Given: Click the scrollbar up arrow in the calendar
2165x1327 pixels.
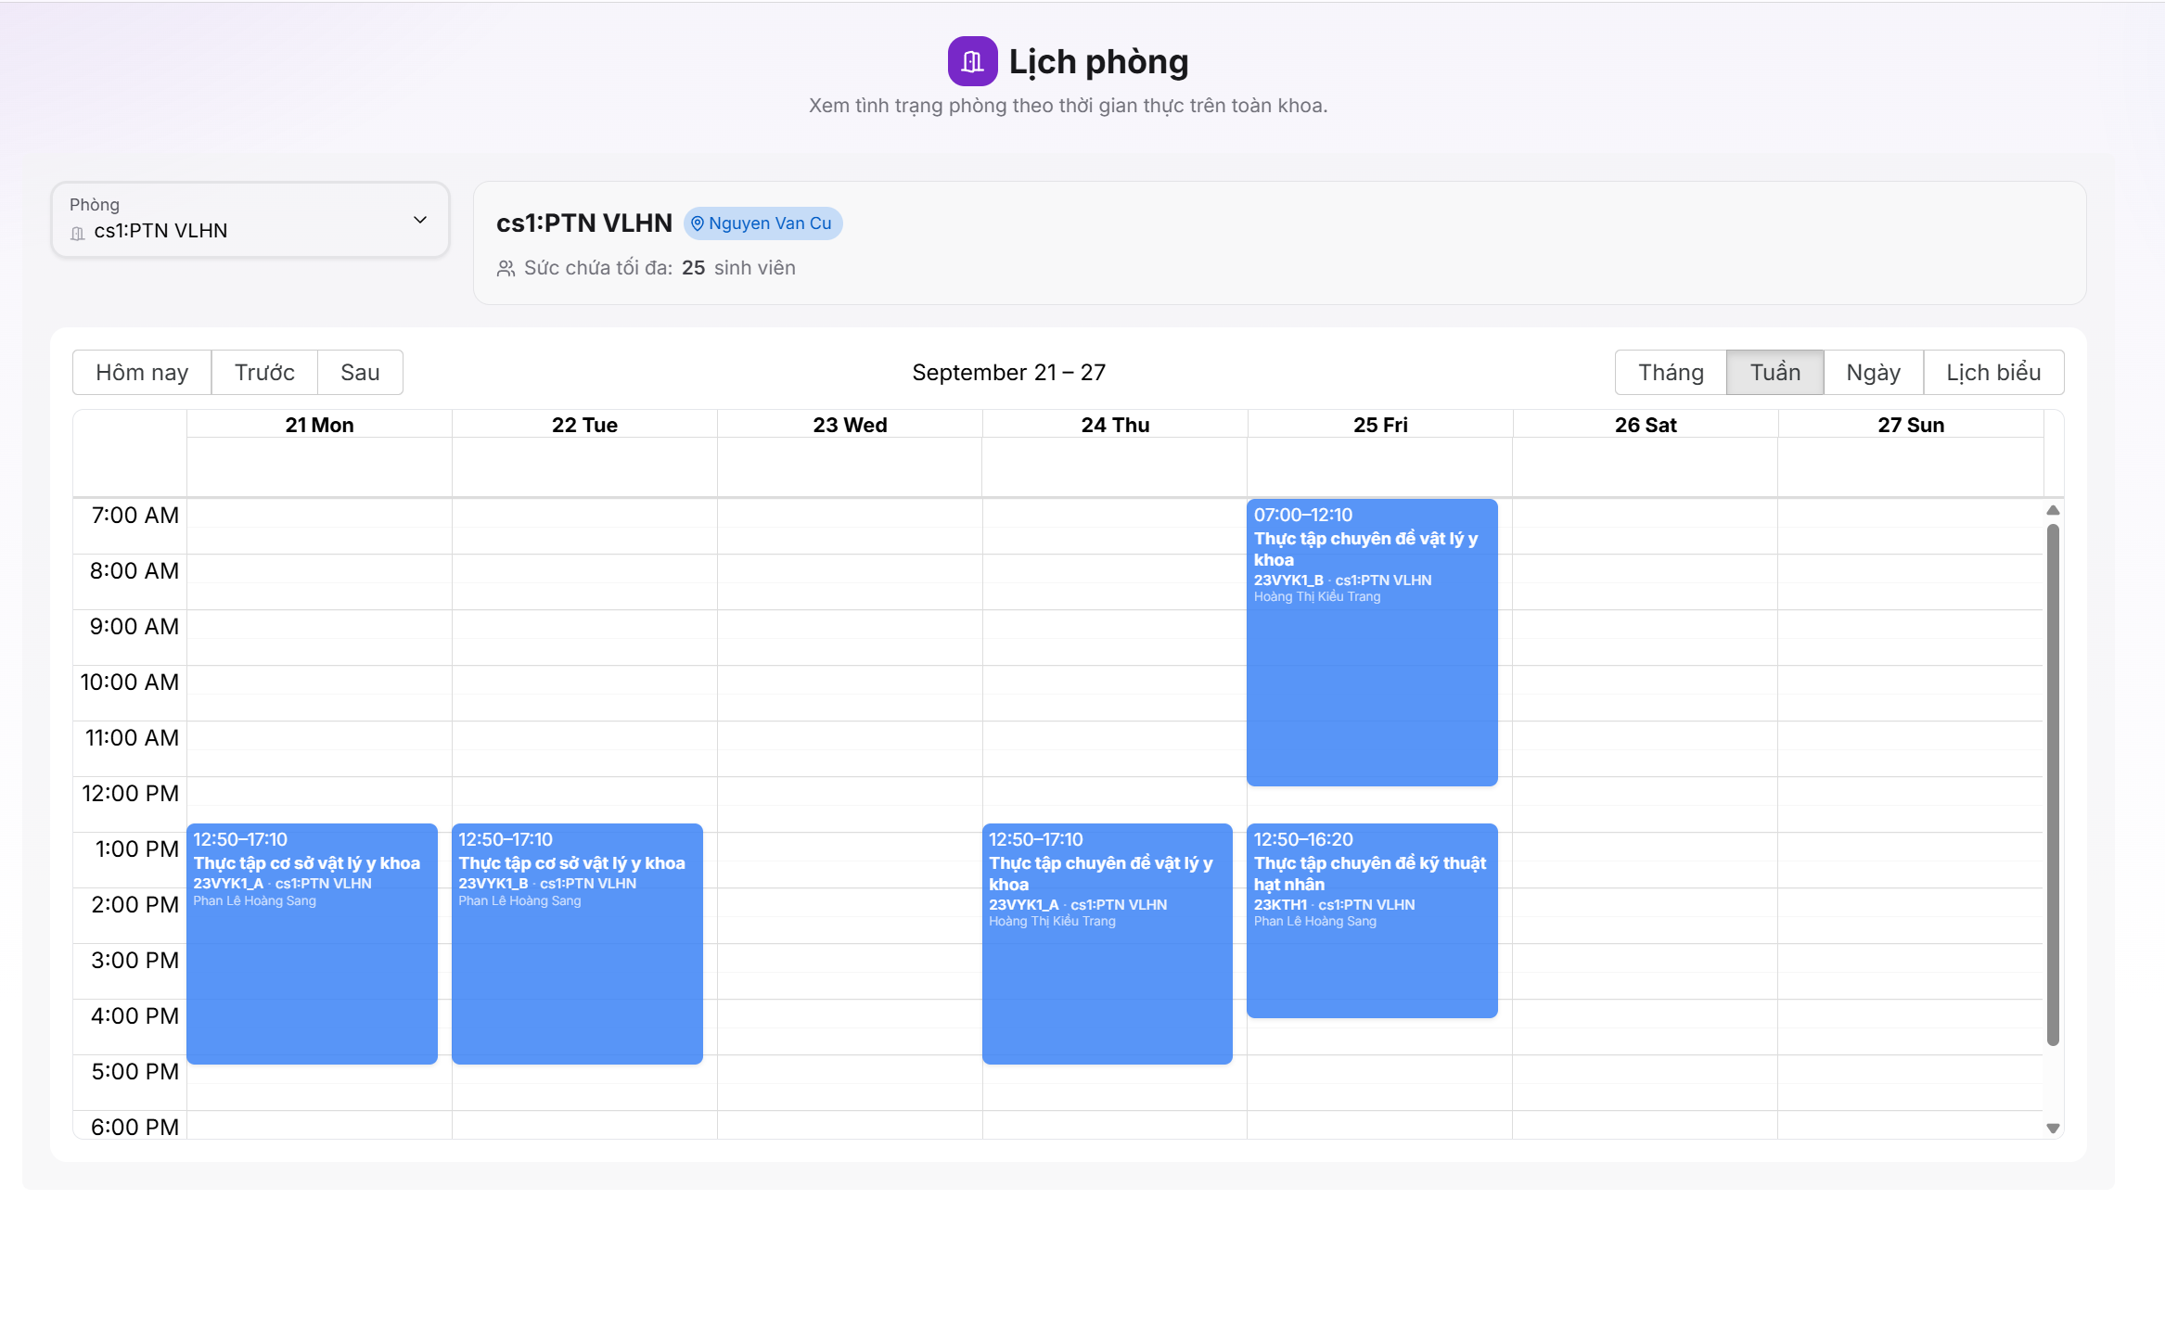Looking at the screenshot, I should tap(2053, 511).
